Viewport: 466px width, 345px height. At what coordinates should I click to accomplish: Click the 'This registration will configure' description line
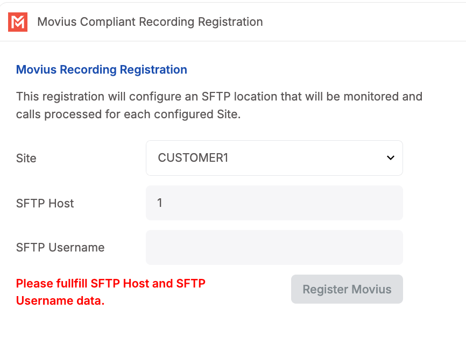tap(219, 97)
